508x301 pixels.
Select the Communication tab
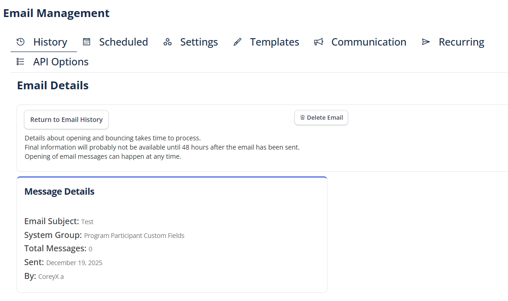(368, 42)
